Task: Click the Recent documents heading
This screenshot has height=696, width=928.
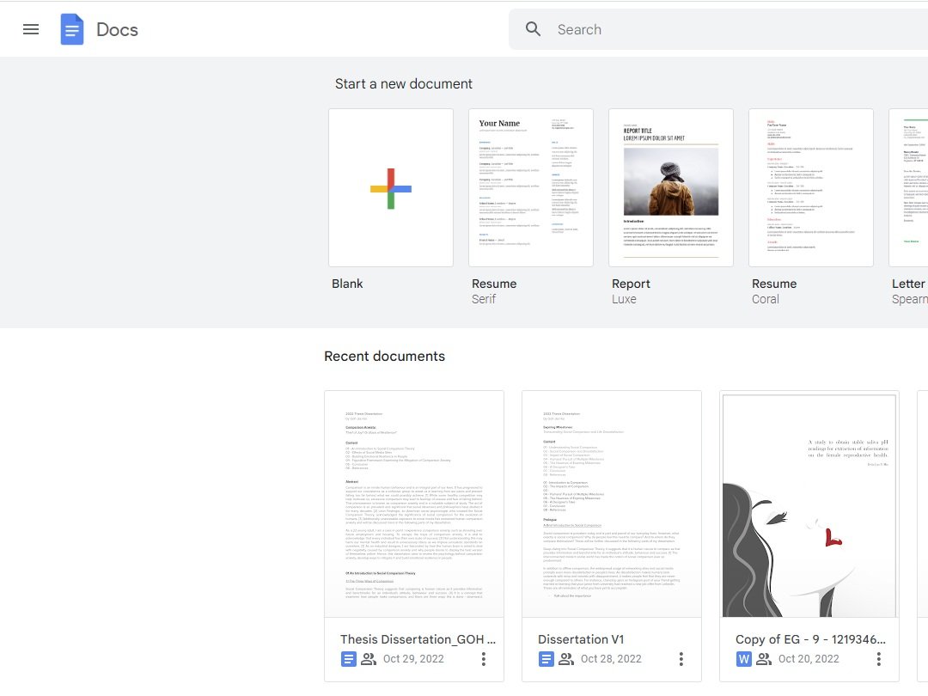Action: (384, 357)
